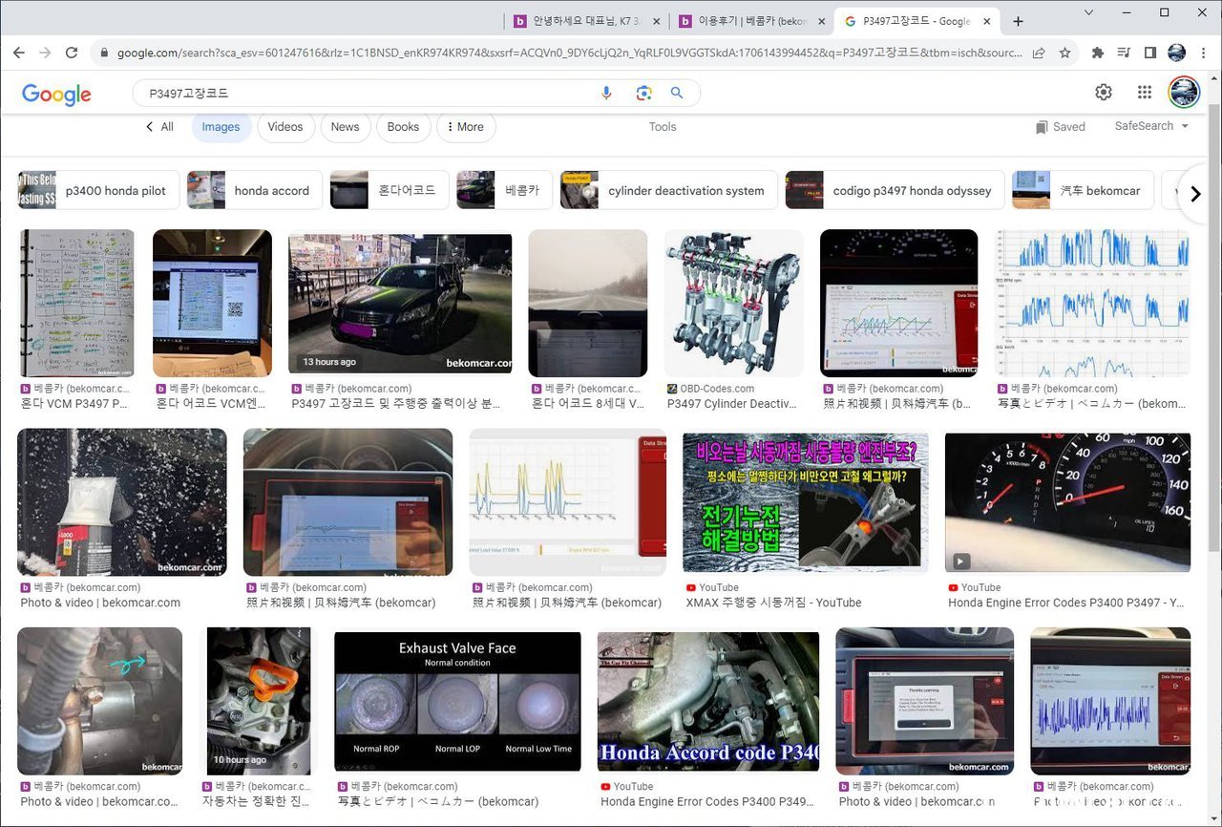Click the magnifier search button

click(x=677, y=93)
